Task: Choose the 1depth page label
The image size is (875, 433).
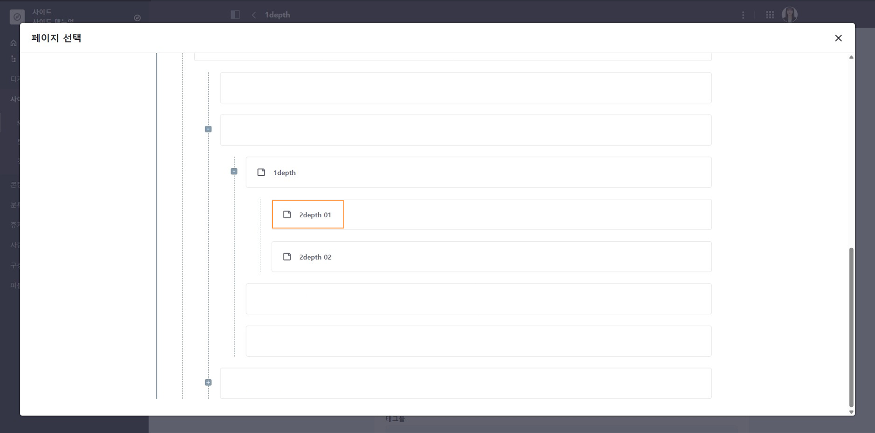Action: point(284,172)
